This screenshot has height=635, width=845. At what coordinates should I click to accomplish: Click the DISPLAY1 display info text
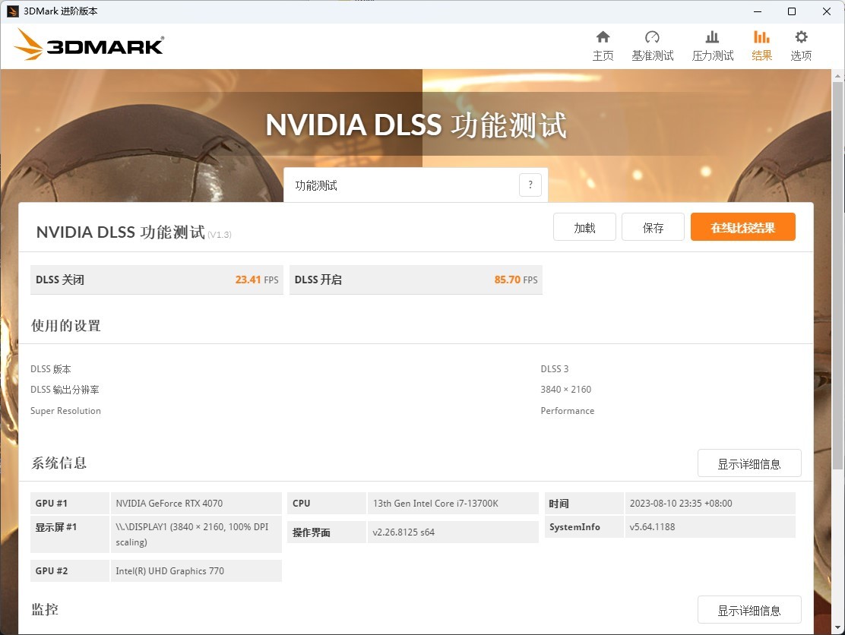coord(191,534)
